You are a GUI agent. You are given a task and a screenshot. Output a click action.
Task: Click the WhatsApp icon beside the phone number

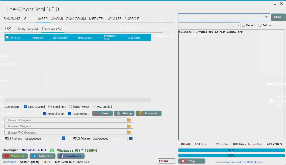pos(52,150)
